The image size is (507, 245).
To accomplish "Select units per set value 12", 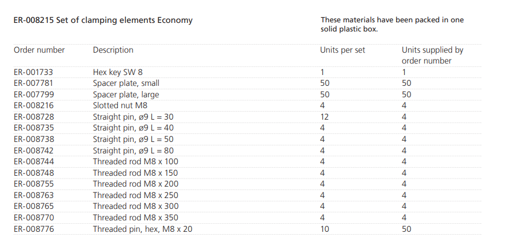I will (325, 117).
